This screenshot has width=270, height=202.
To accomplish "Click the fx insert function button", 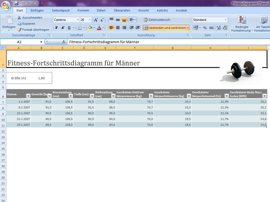I will coord(63,42).
